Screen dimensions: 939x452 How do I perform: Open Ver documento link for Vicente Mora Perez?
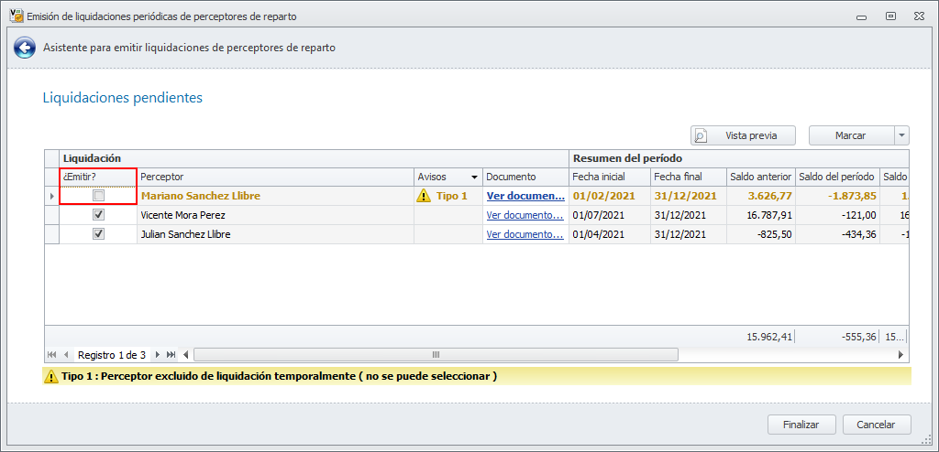[x=525, y=215]
